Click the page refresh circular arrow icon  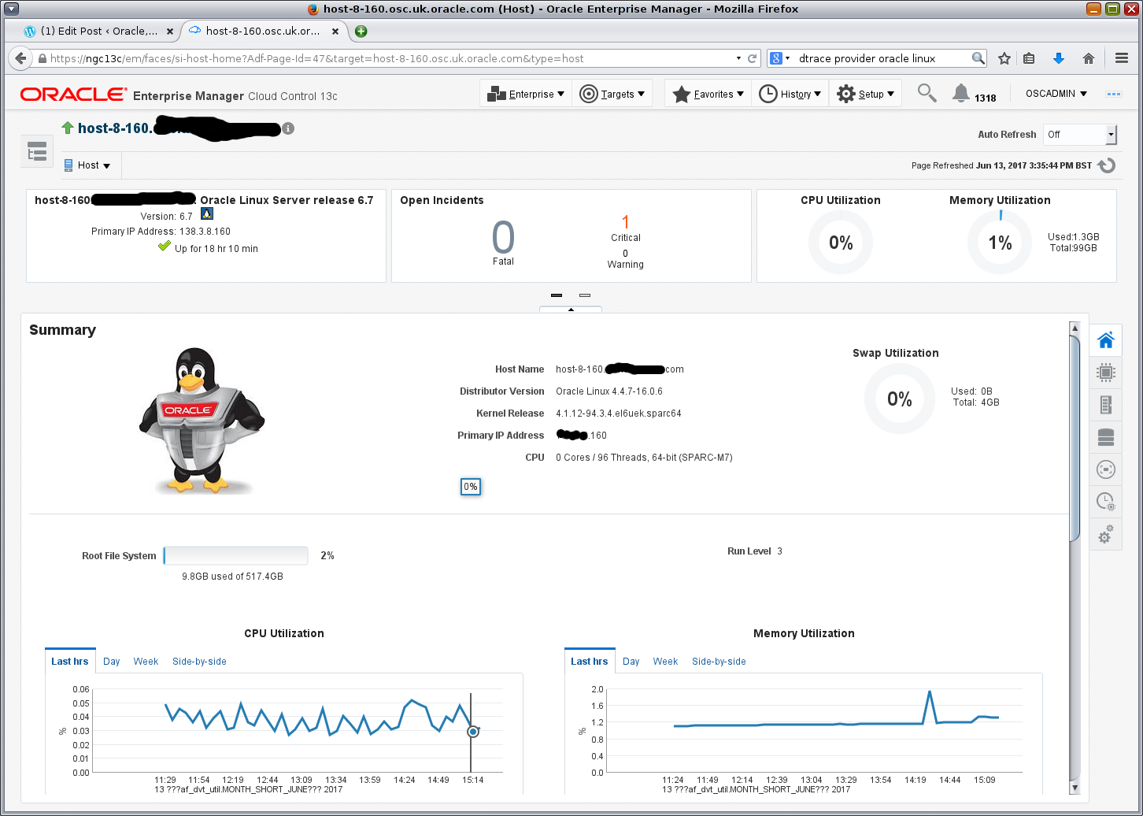(1107, 165)
